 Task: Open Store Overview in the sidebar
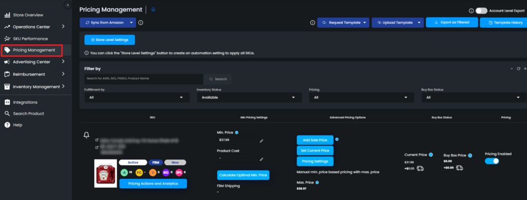(x=28, y=15)
